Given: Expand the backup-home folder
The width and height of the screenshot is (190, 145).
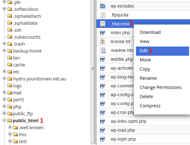Looking at the screenshot, I should pyautogui.click(x=4, y=50).
